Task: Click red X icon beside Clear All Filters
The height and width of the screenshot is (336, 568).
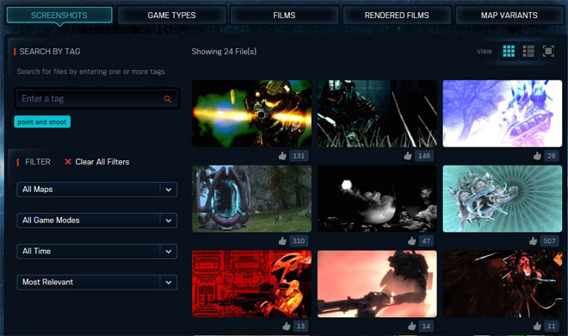Action: point(68,162)
